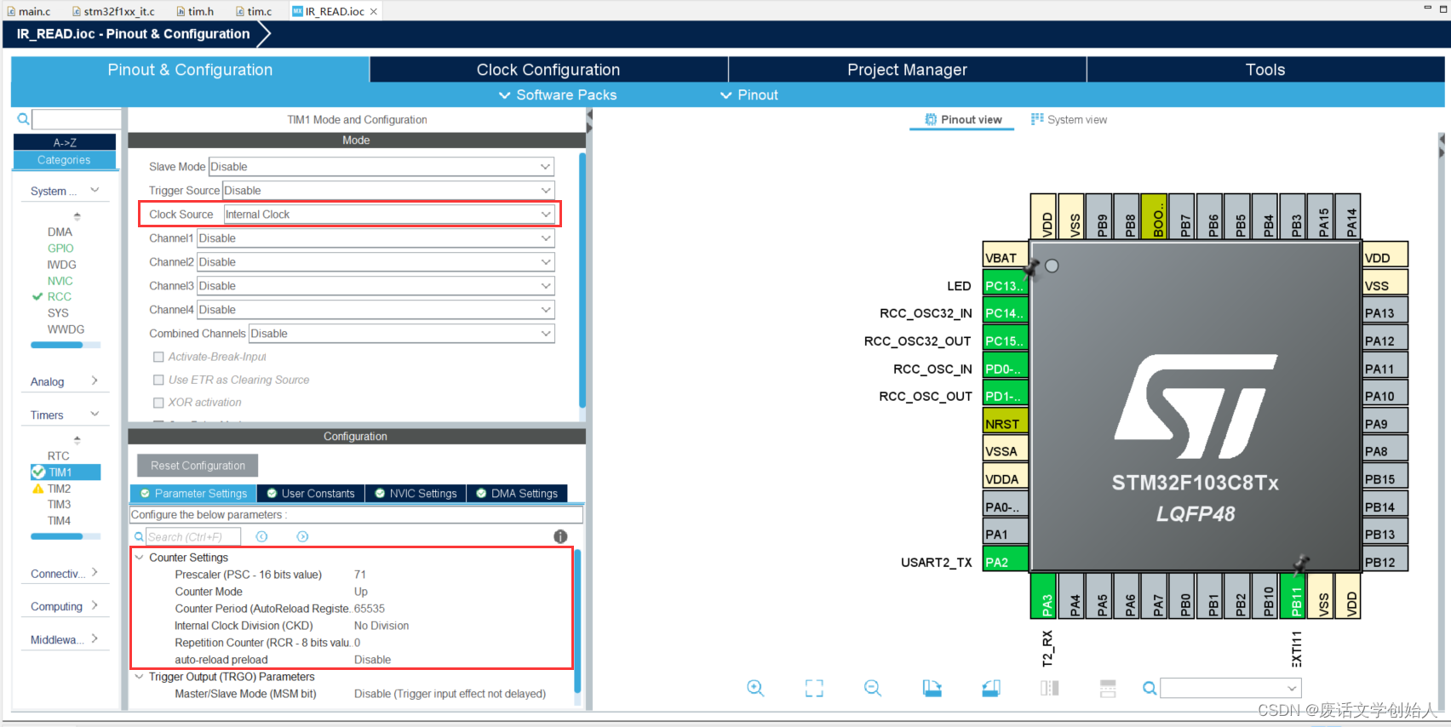Viewport: 1451px width, 727px height.
Task: Tick Use ETR as Clearing Source
Action: [158, 380]
